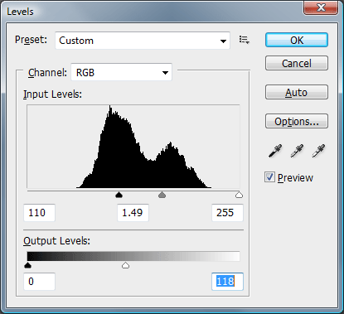
Task: Click the input highlight white slider handle
Action: [239, 196]
